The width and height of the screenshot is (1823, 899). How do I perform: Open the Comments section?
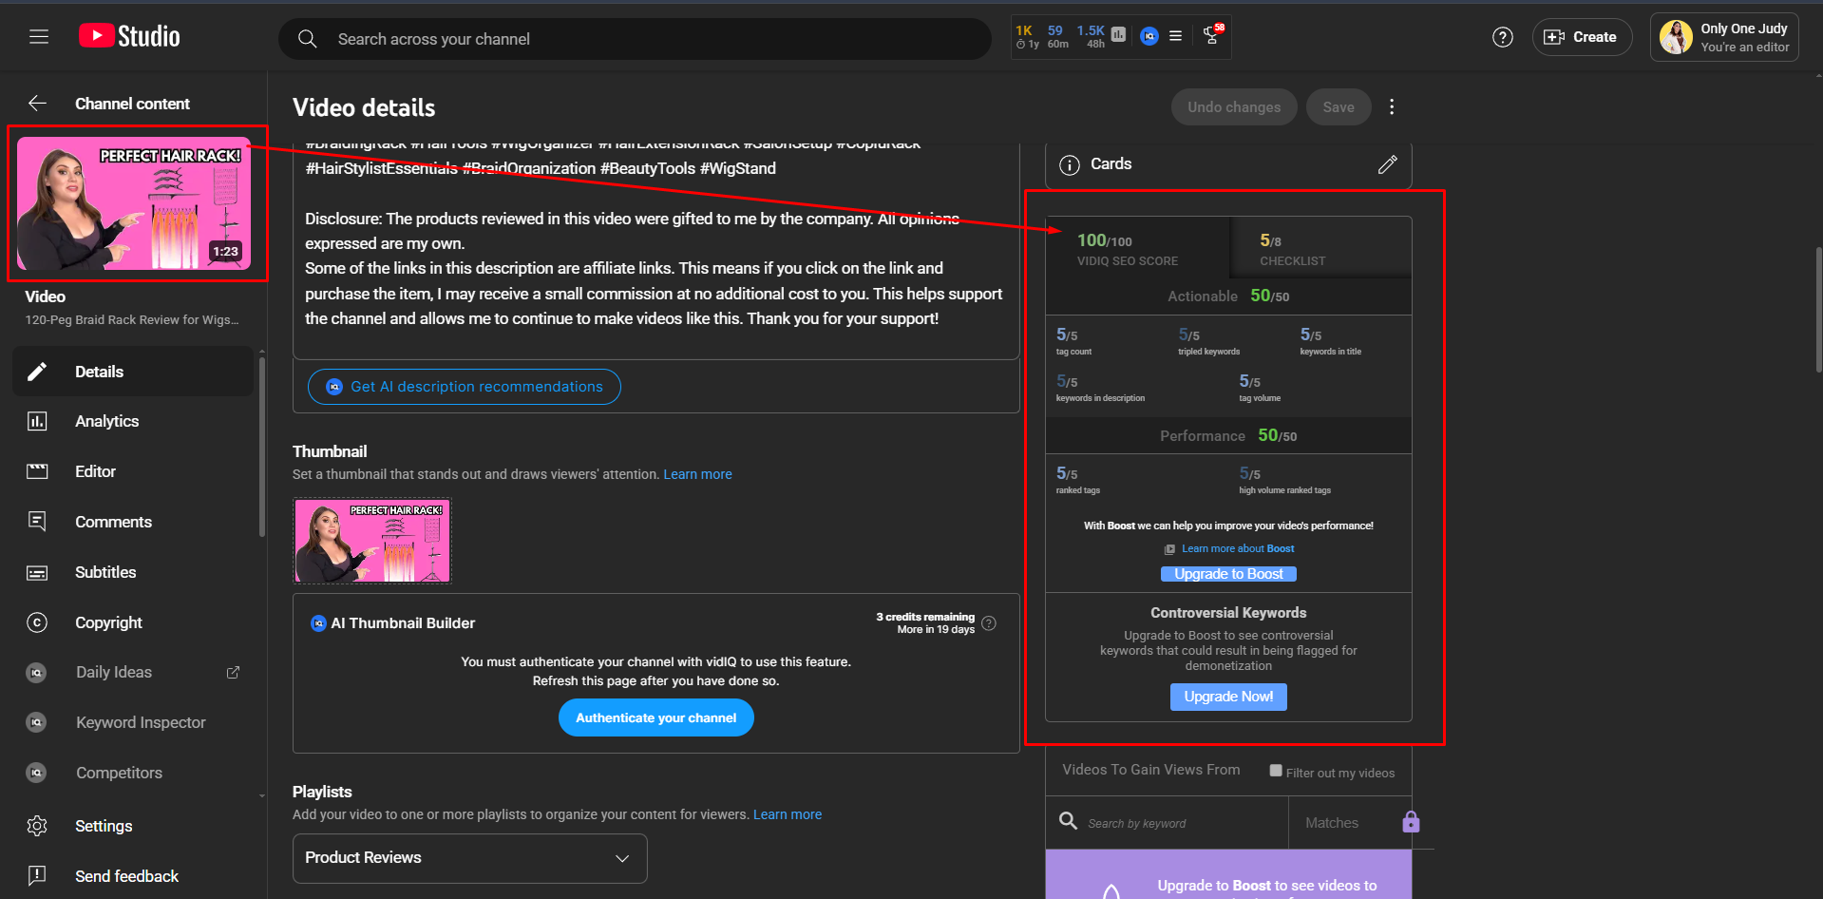point(133,522)
